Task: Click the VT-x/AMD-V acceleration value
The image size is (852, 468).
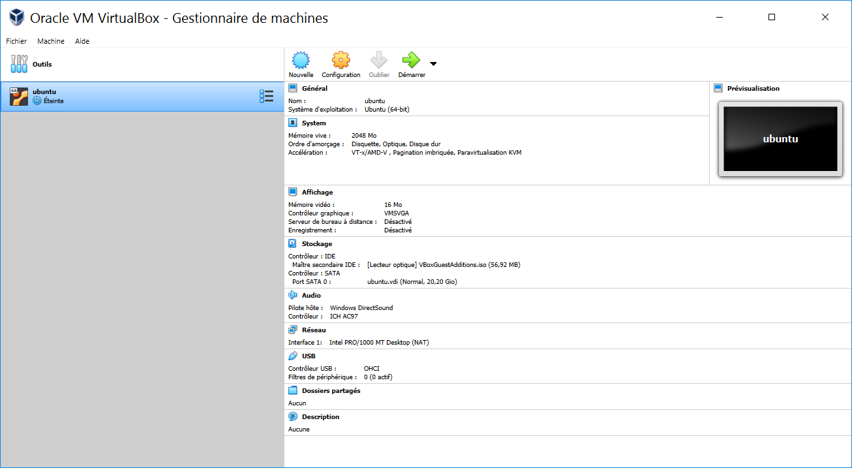Action: pyautogui.click(x=436, y=153)
